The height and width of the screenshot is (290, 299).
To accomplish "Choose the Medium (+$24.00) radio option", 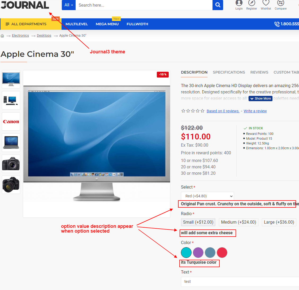I will (x=239, y=222).
